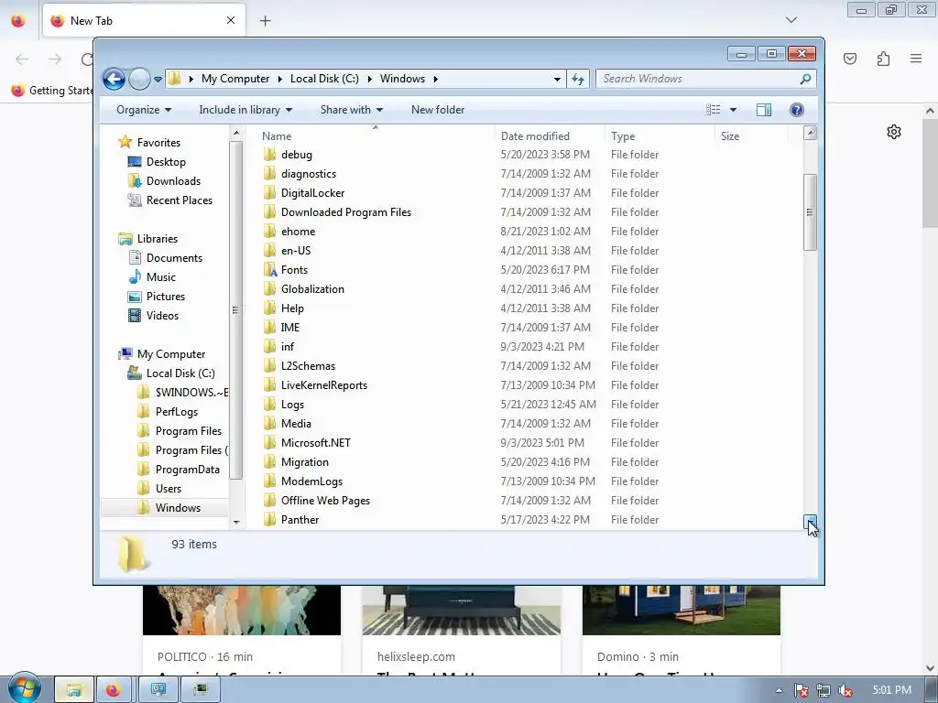Select the Documents library
The image size is (938, 703).
pyautogui.click(x=174, y=258)
